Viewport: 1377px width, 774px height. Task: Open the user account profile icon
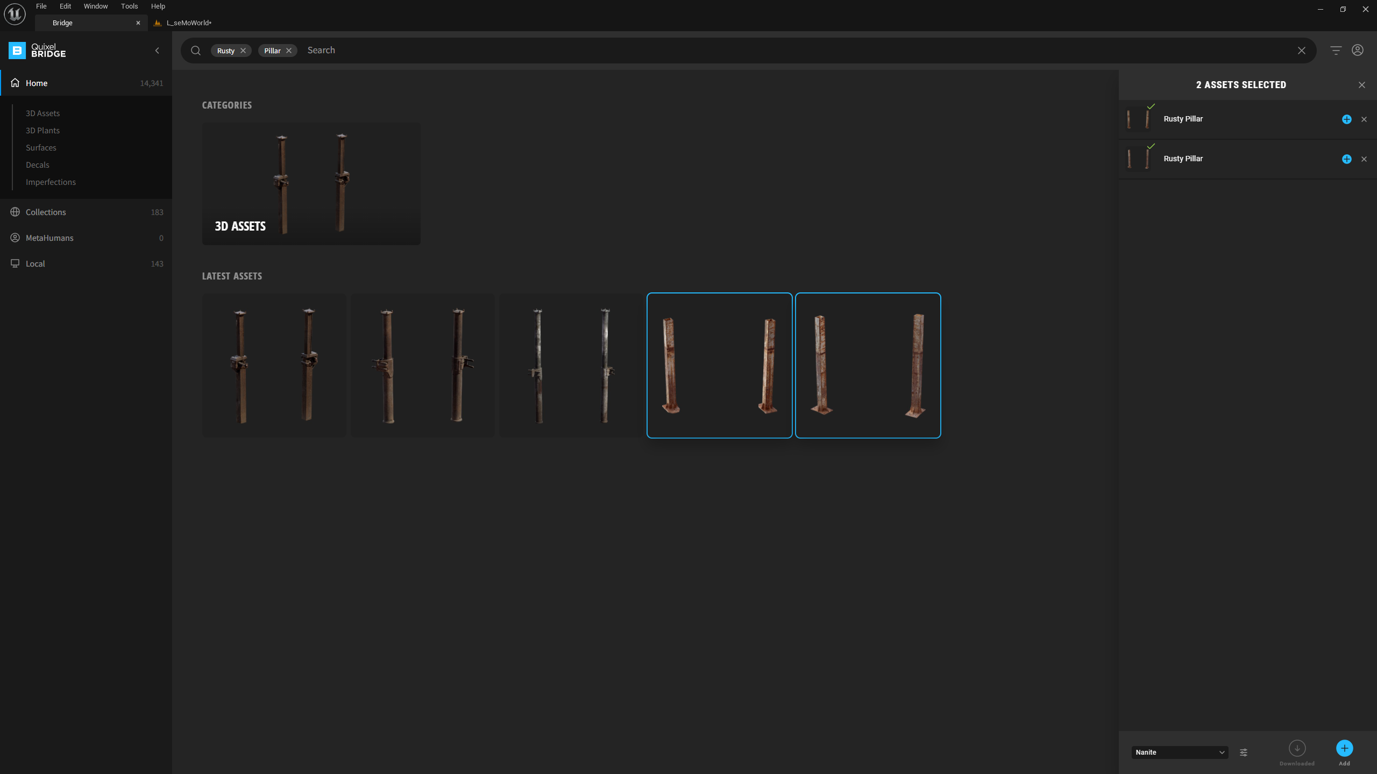(x=1358, y=51)
